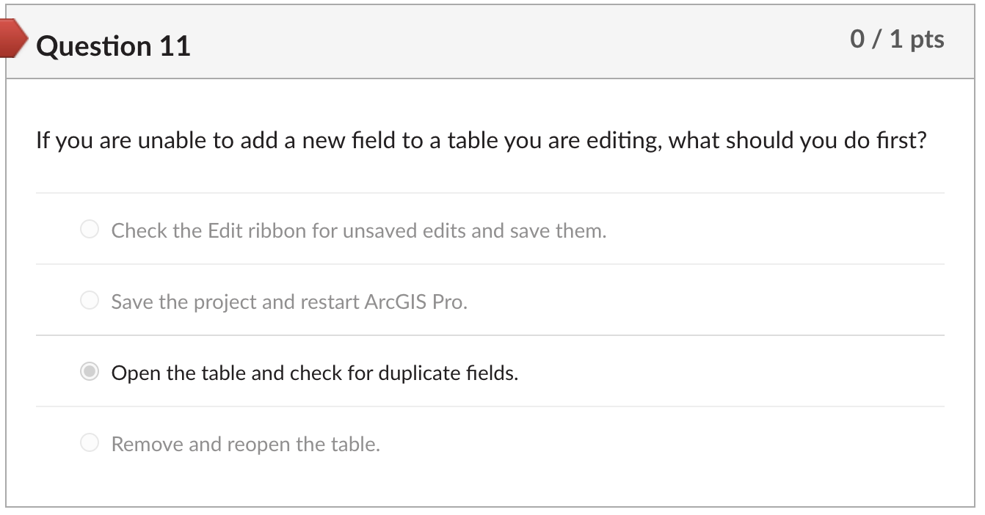Click the "Question 11" heading

[113, 46]
